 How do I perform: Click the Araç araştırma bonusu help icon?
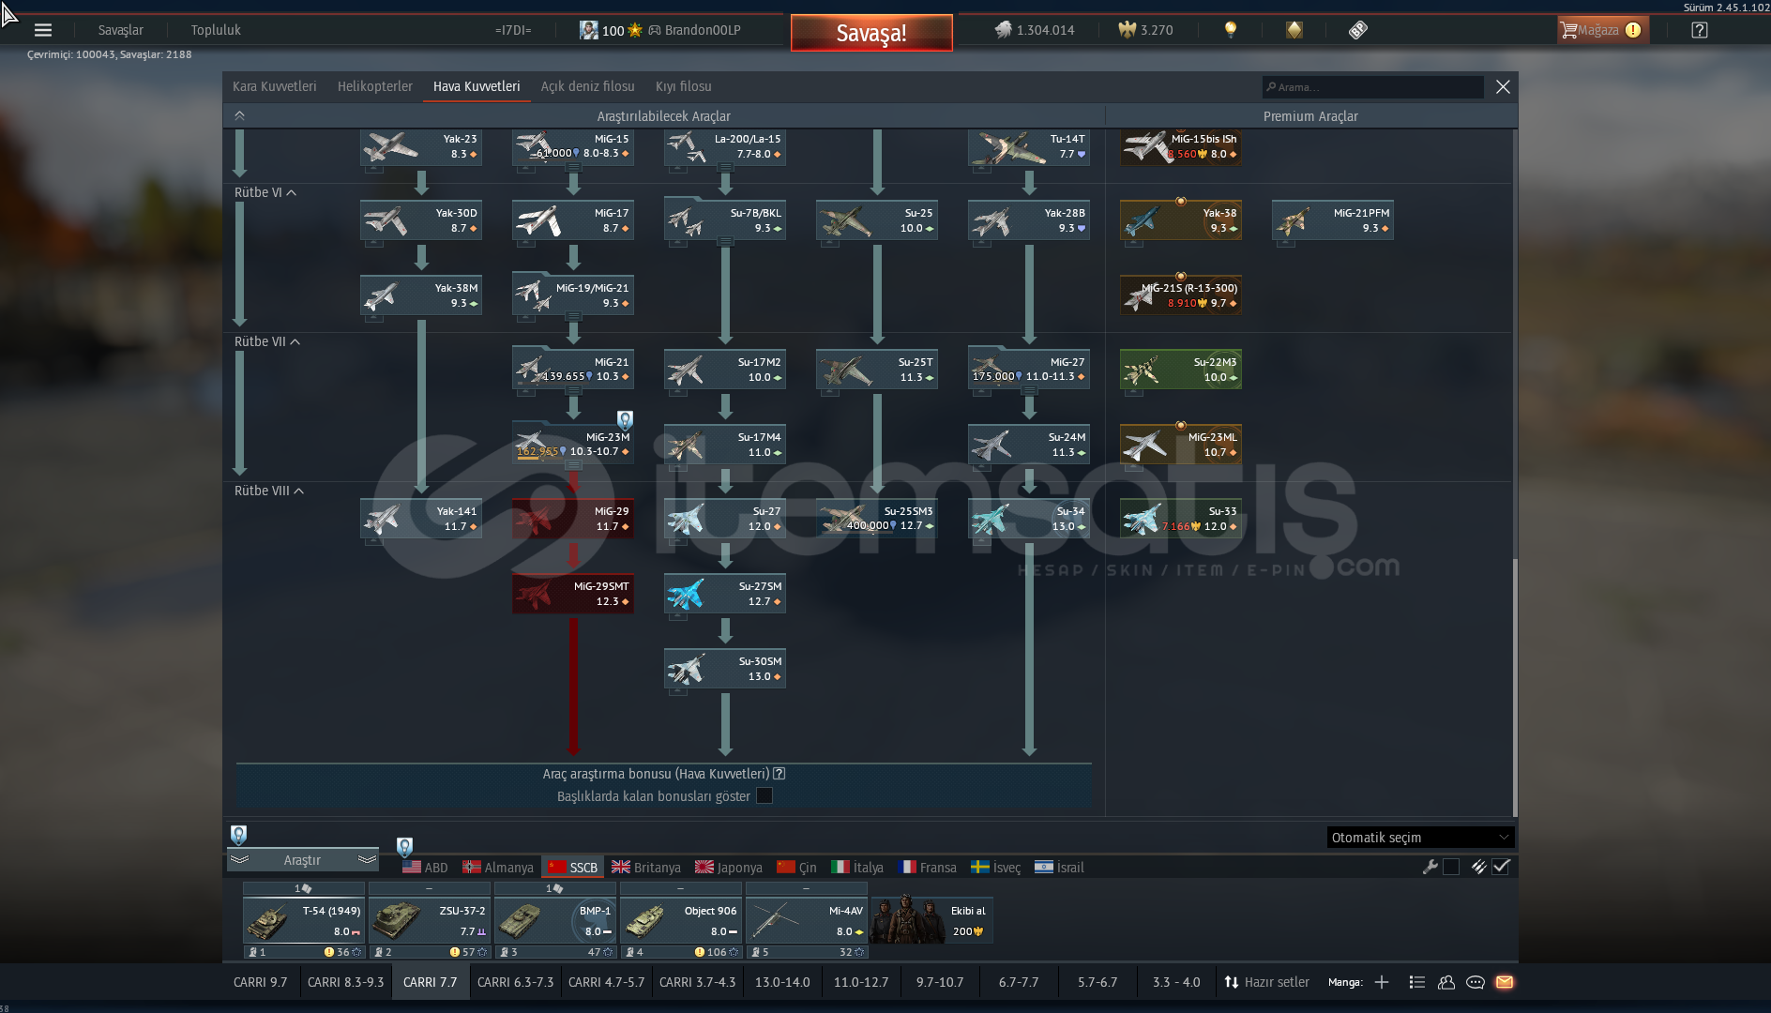point(780,774)
